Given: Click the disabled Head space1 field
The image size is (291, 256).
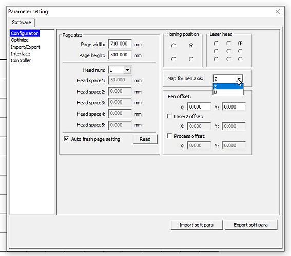Looking at the screenshot, I should [120, 80].
